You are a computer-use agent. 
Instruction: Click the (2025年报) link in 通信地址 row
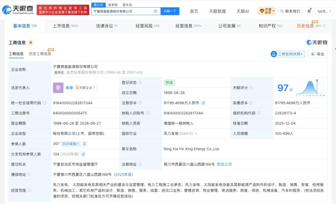click(123, 174)
